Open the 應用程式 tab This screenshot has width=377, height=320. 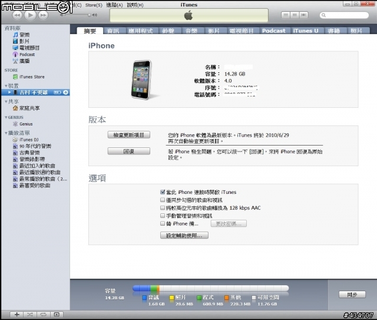[x=141, y=31]
